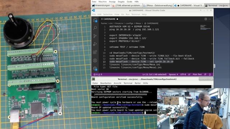The height and width of the screenshot is (129, 230).
Task: Click 'home' in the editor breadcrumb
Action: click(104, 23)
